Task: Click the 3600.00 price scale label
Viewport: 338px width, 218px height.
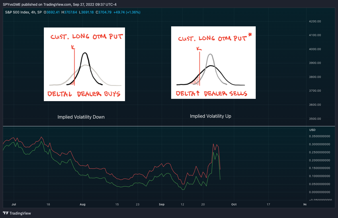Action: (x=315, y=105)
